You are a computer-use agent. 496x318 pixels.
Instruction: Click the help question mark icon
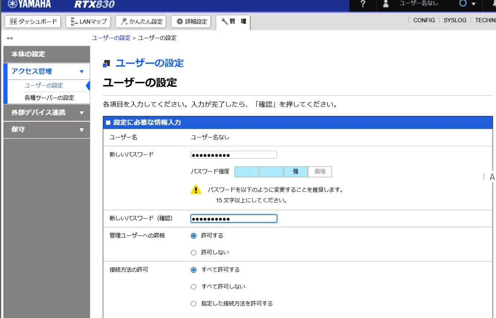tap(362, 4)
